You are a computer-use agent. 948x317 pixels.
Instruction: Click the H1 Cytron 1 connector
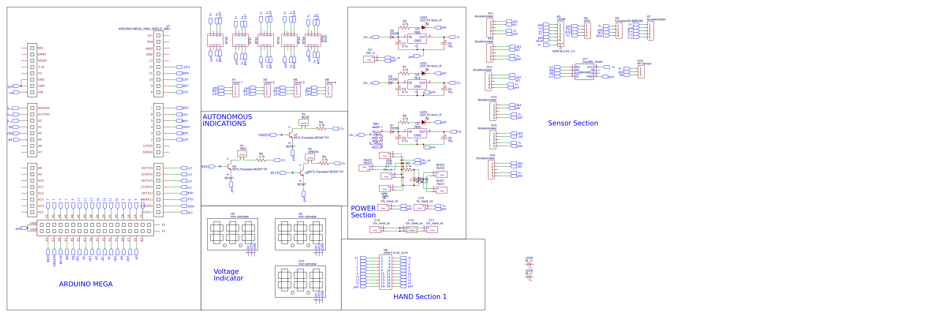(236, 91)
